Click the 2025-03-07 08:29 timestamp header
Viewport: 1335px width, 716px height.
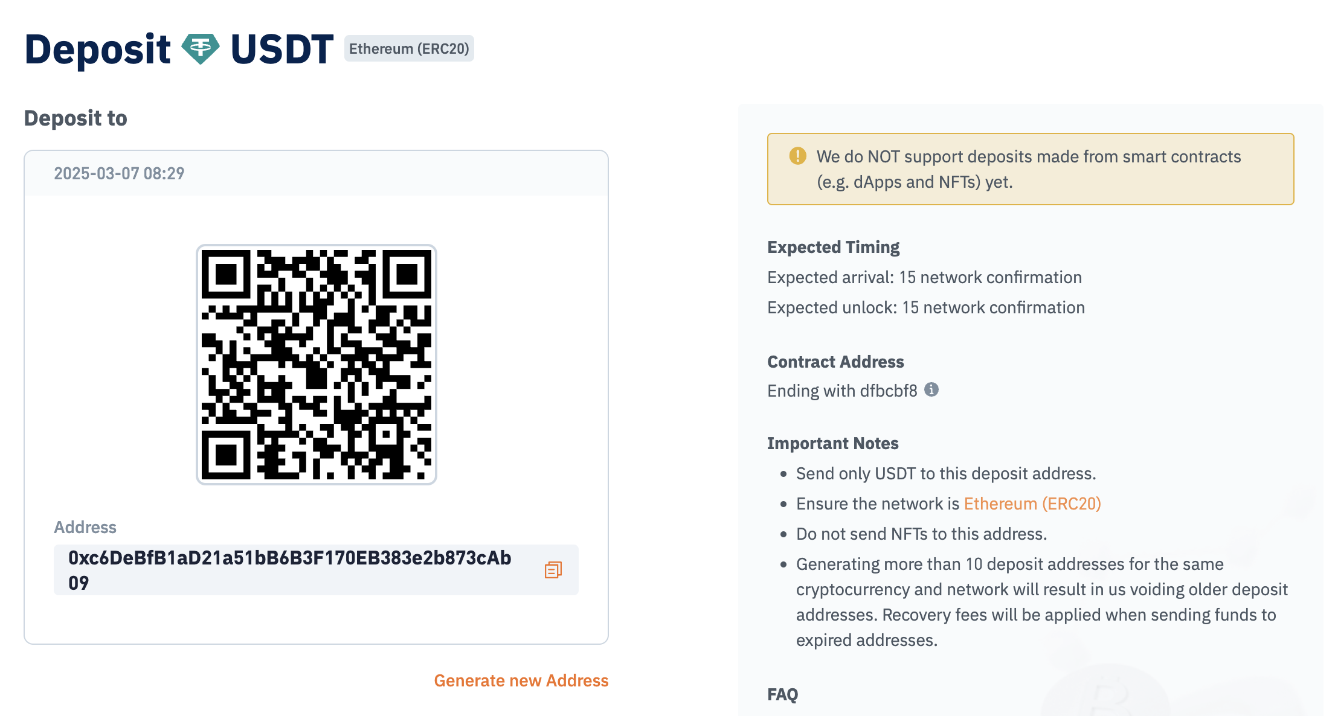119,173
